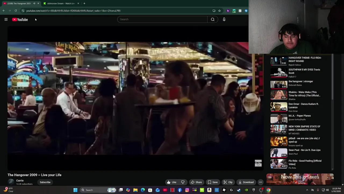Open the Carrie channel avatar

[11, 182]
